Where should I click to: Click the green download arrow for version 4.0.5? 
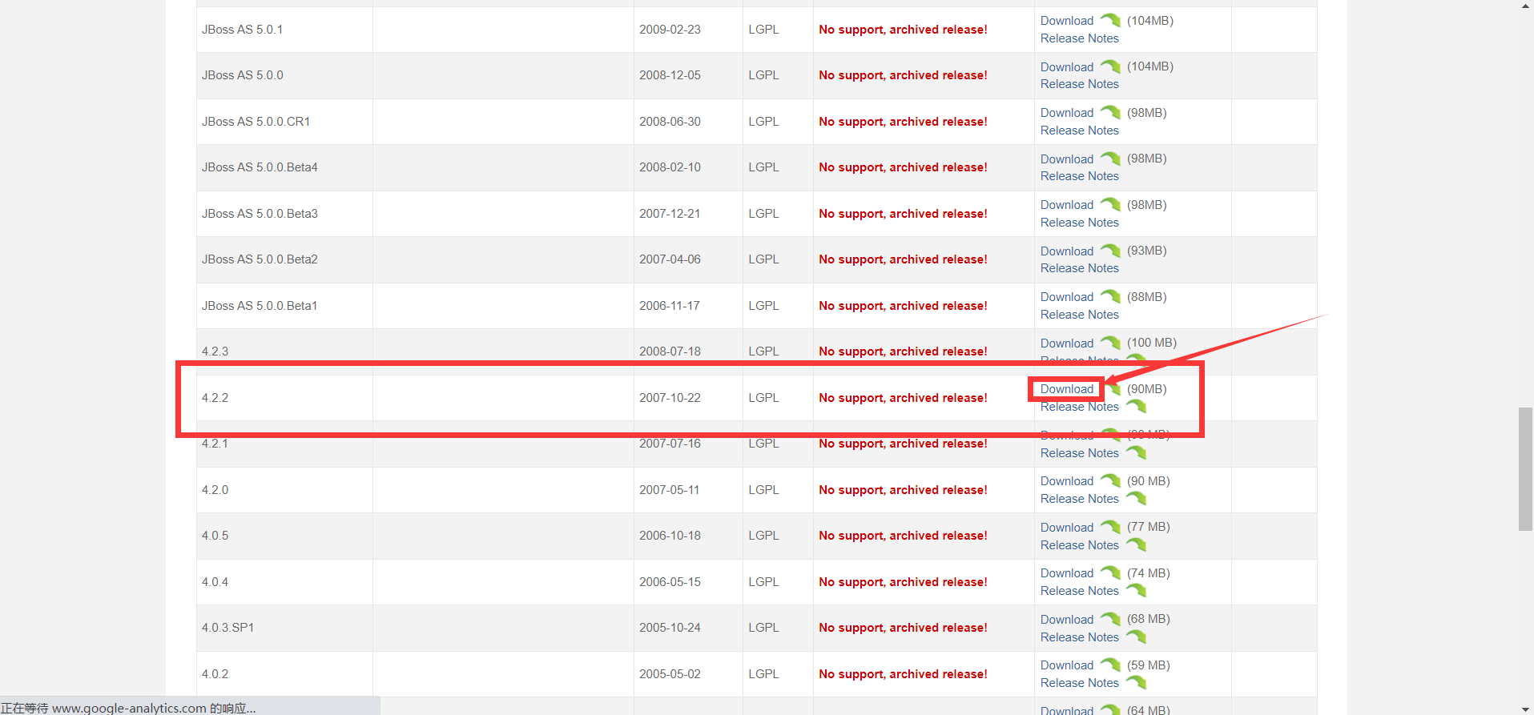[1110, 527]
